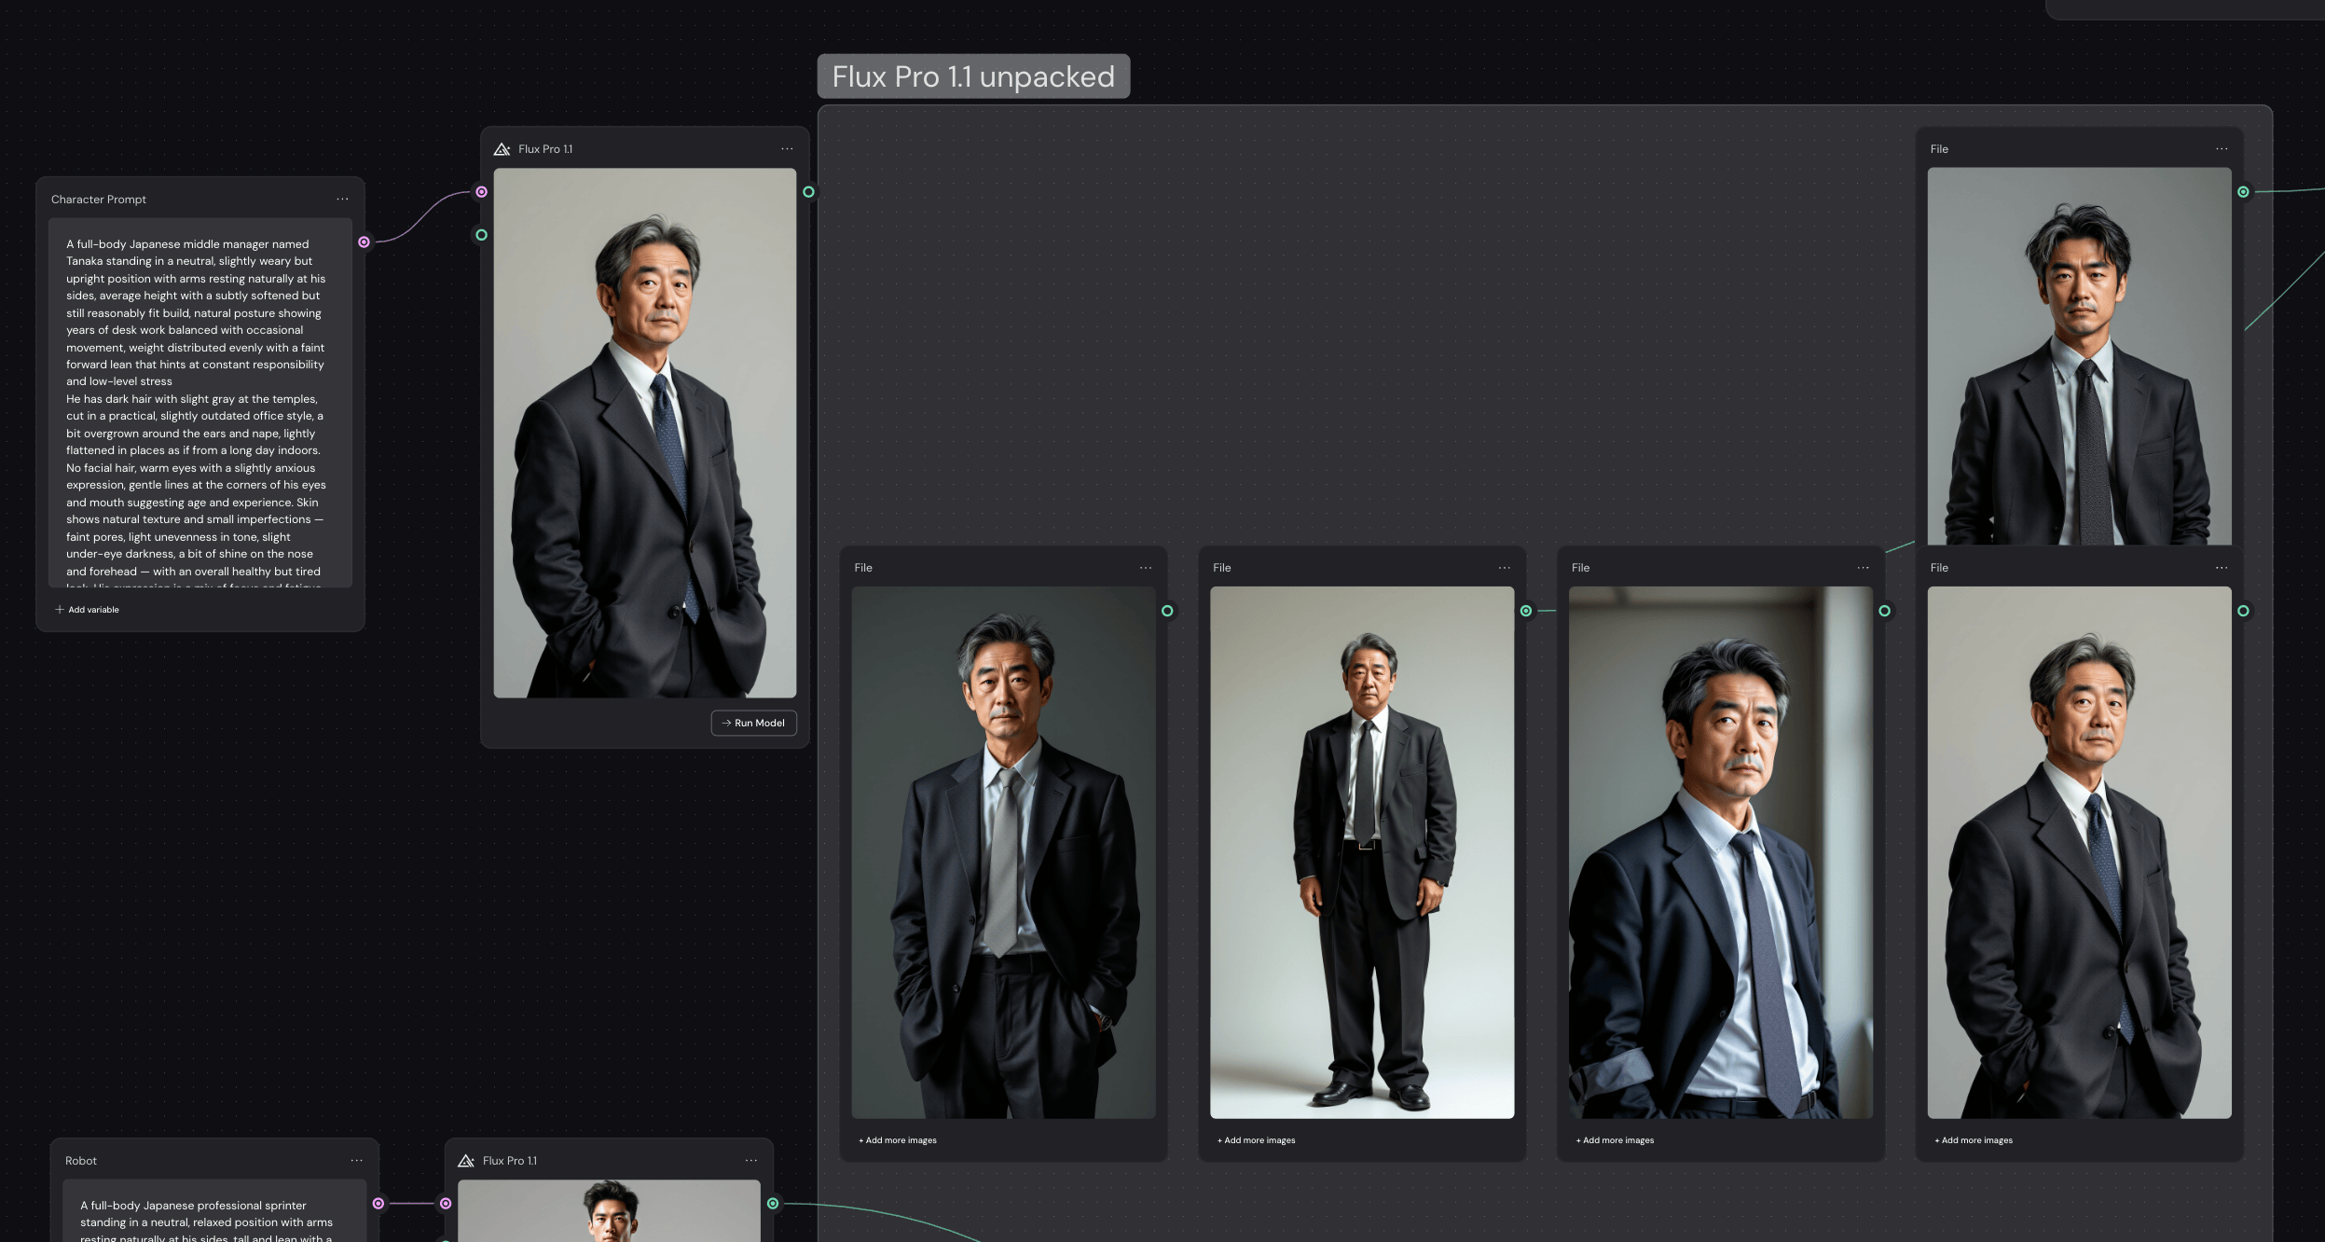Click the Robot node output connector
The image size is (2325, 1242).
click(378, 1204)
